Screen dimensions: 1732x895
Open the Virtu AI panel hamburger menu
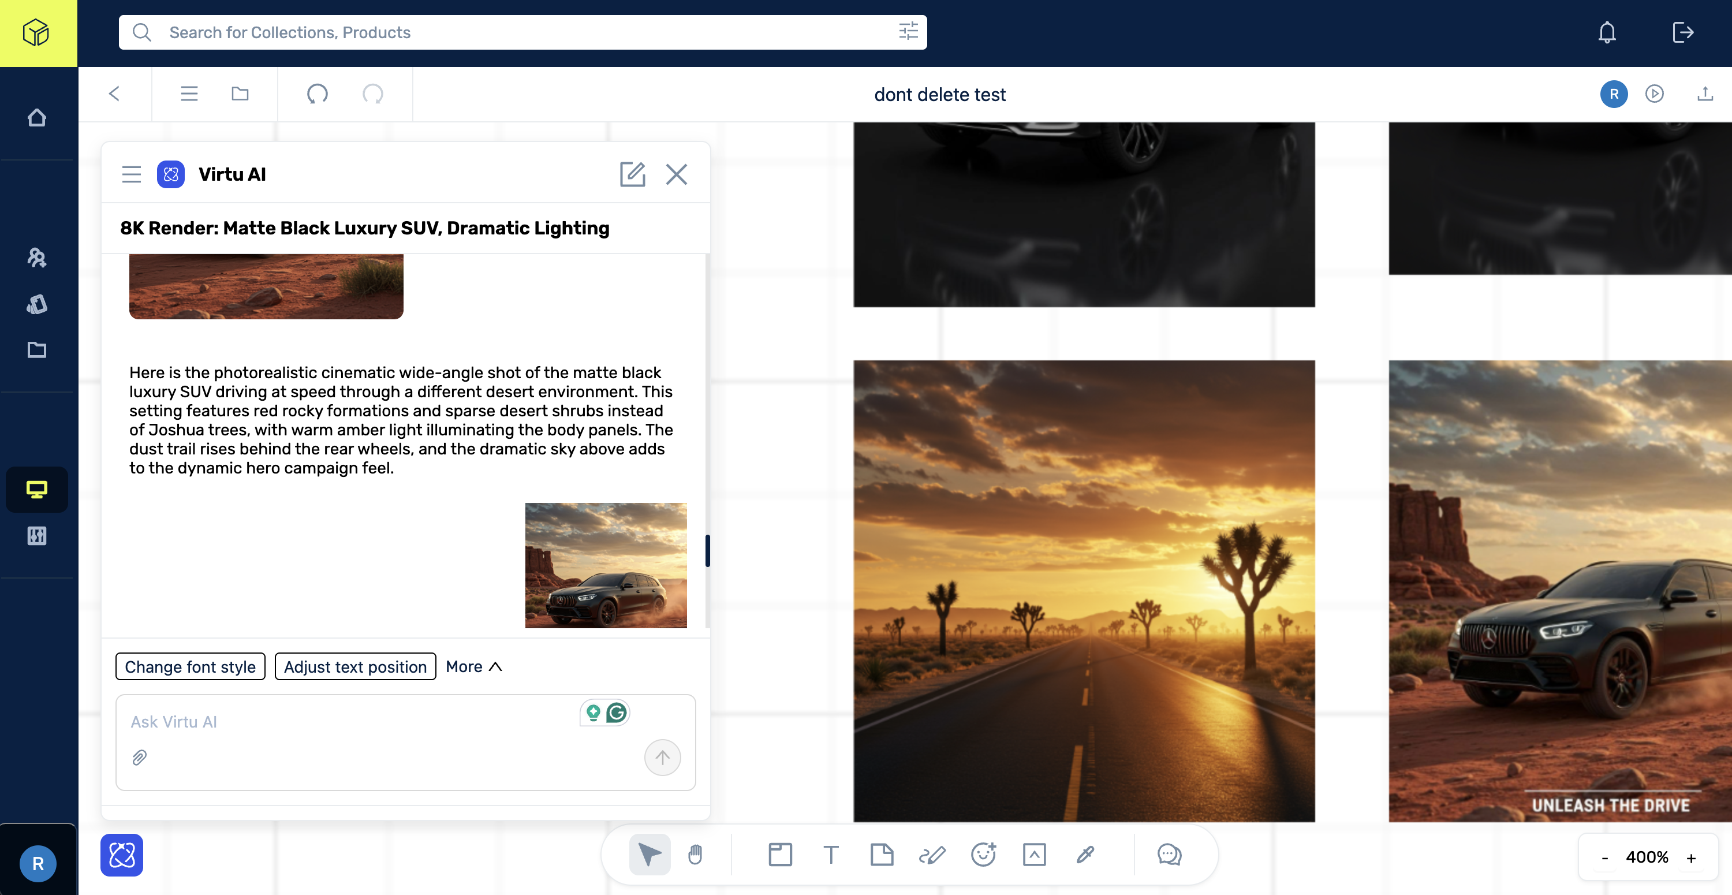[132, 174]
